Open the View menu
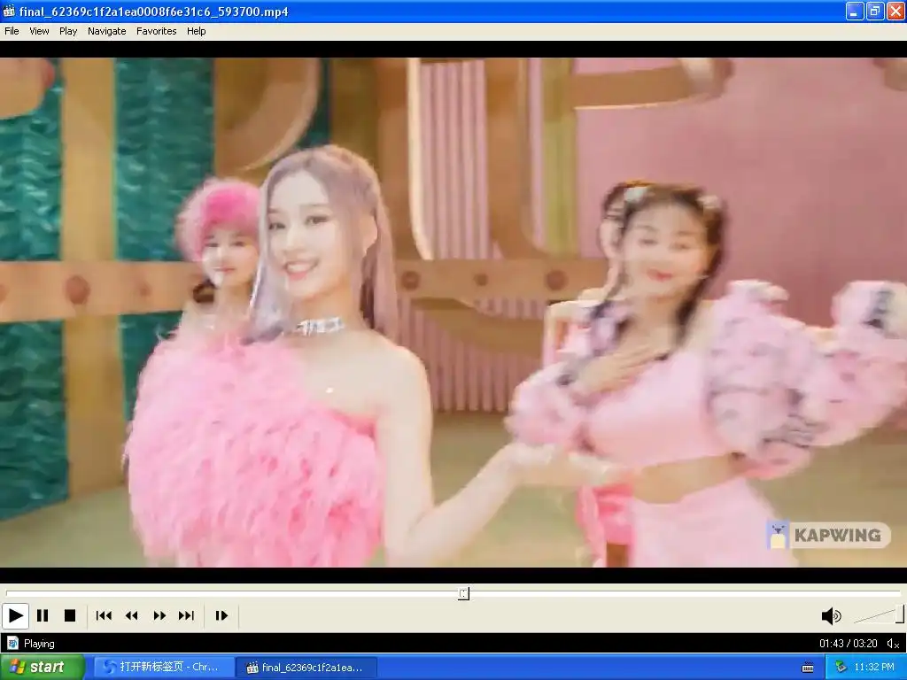Image resolution: width=907 pixels, height=680 pixels. (39, 31)
